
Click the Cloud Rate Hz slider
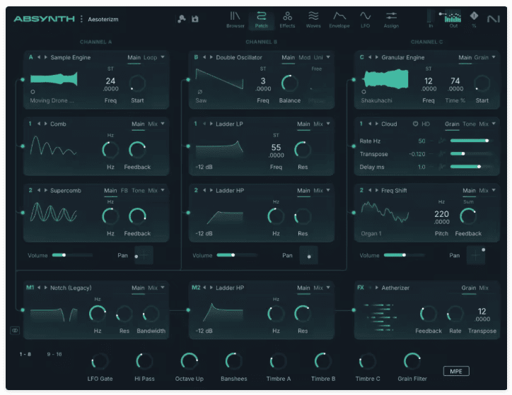click(471, 141)
